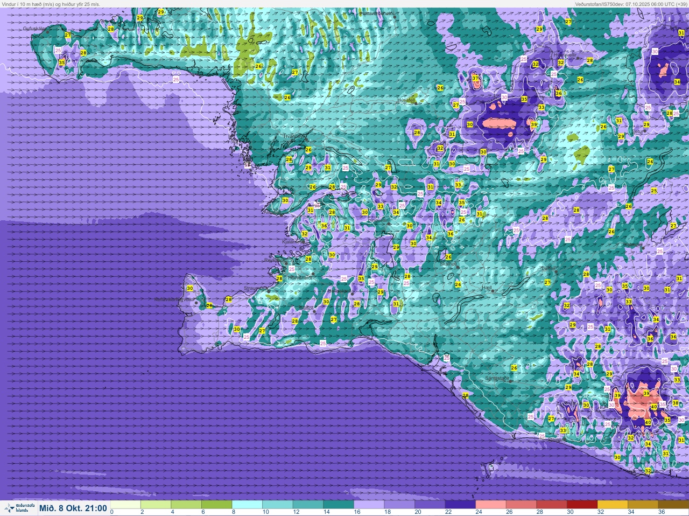Click the Straumsvík station label
Viewport: 689px width, 516px height.
click(255, 288)
